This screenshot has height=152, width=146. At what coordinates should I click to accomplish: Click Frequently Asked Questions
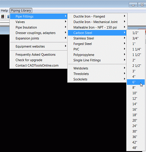tap(39, 55)
